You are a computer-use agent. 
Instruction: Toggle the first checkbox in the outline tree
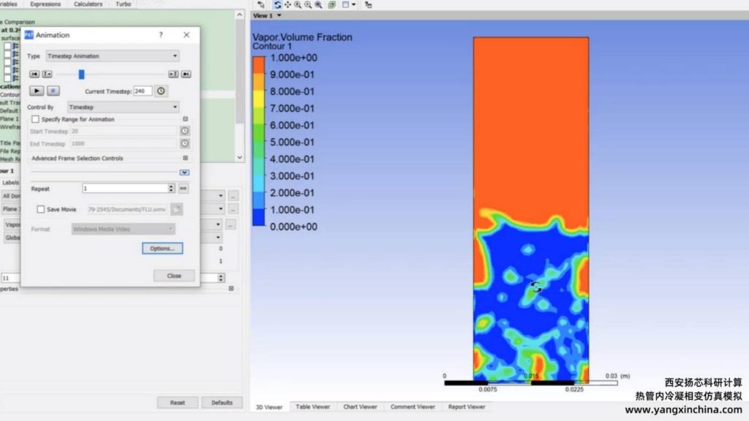point(7,46)
